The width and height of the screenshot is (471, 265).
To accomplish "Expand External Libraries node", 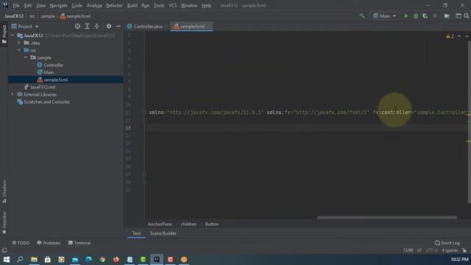I will 13,94.
